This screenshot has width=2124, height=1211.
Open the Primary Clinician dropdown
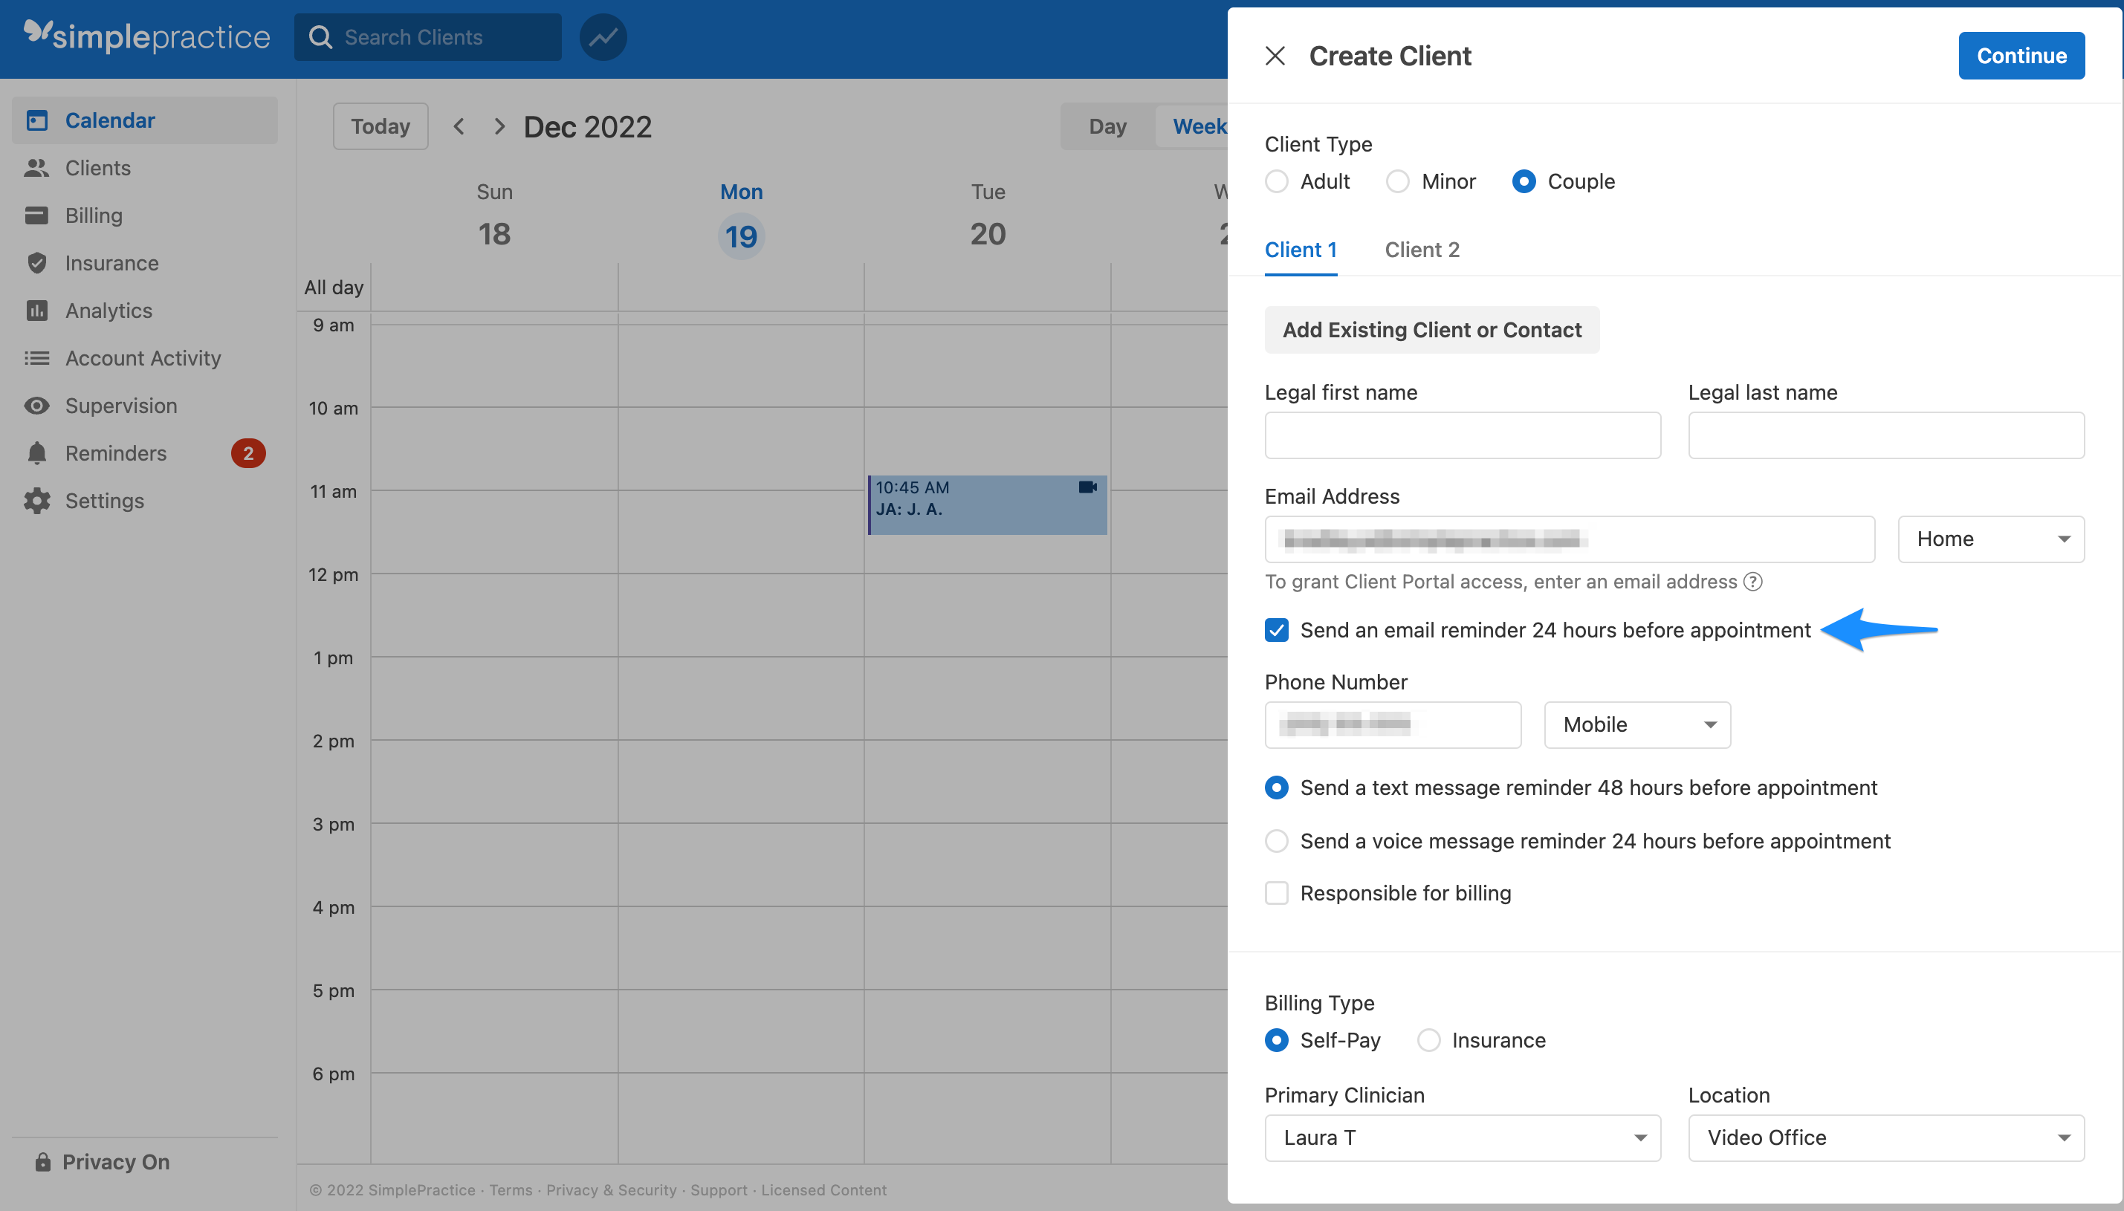coord(1461,1137)
